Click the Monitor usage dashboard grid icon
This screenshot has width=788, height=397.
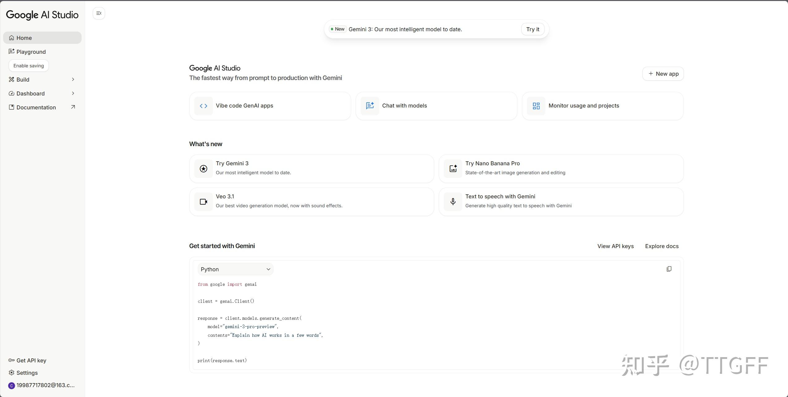click(x=536, y=106)
